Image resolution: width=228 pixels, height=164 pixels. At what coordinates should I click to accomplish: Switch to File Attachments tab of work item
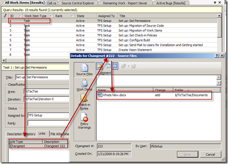click(x=60, y=134)
